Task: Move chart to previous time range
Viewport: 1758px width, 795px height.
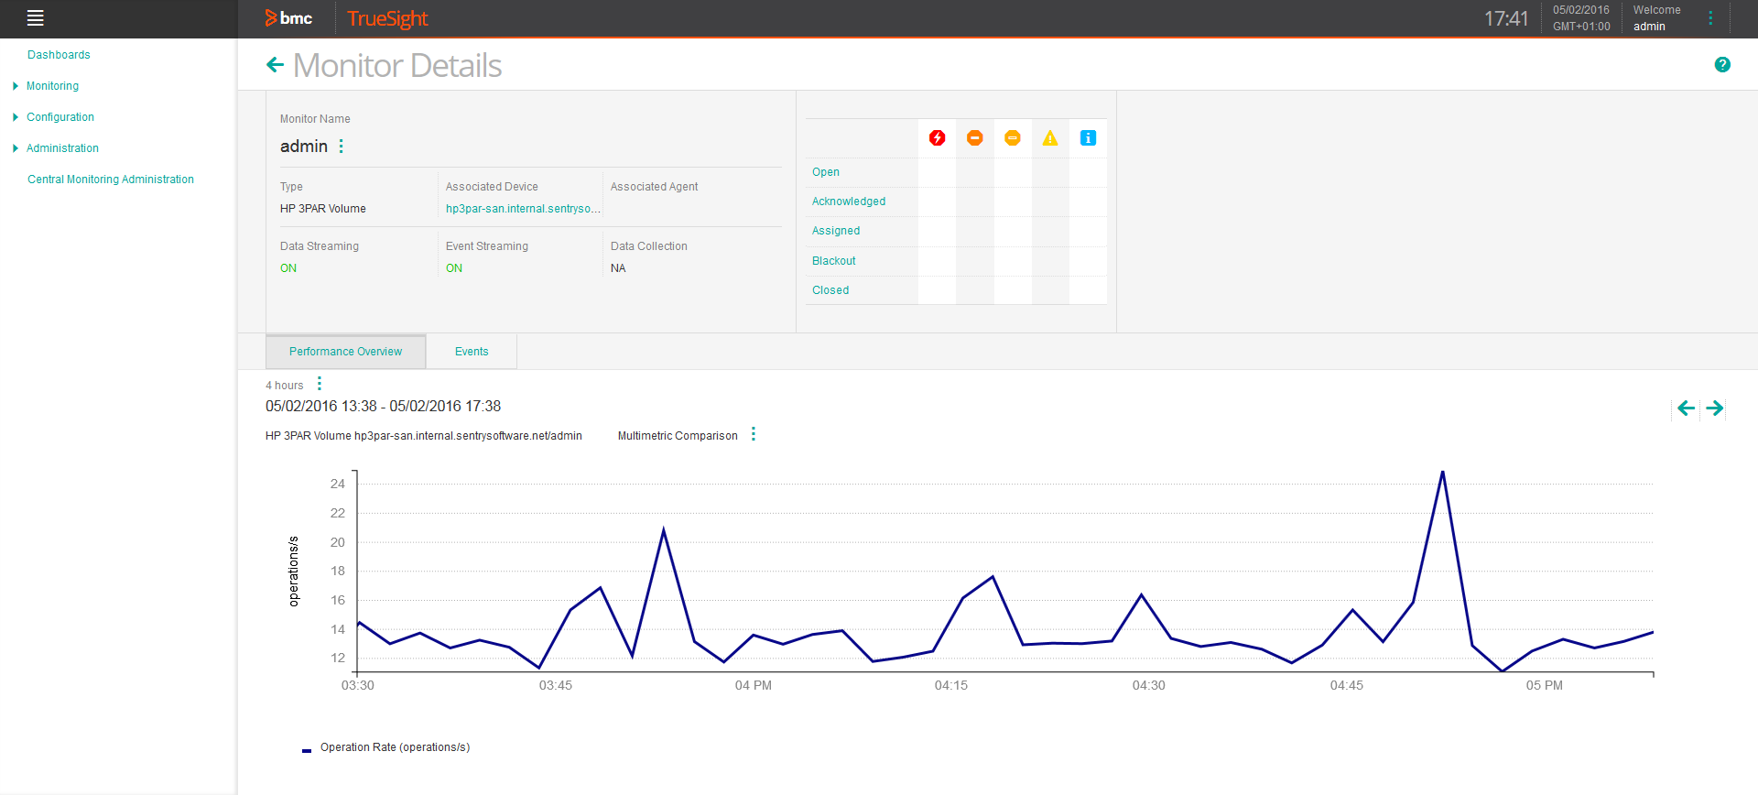Action: [x=1686, y=408]
